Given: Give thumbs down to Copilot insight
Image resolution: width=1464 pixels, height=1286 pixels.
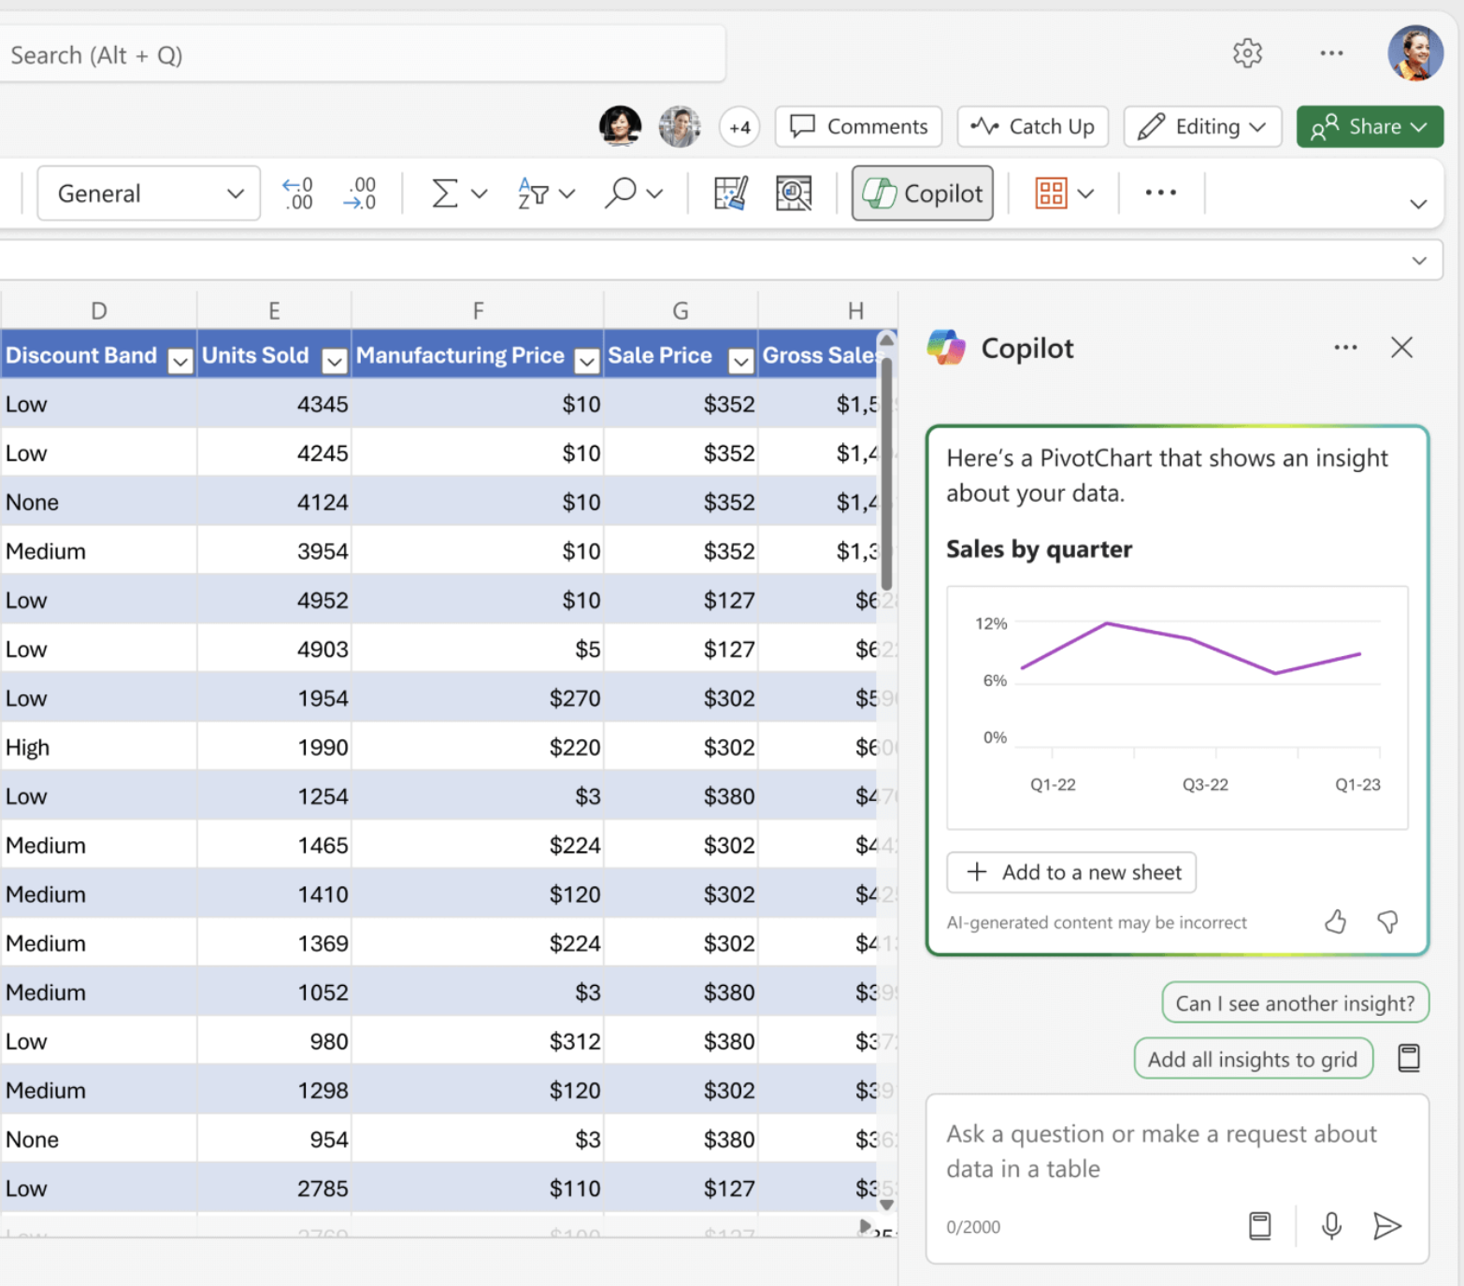Looking at the screenshot, I should click(1387, 922).
